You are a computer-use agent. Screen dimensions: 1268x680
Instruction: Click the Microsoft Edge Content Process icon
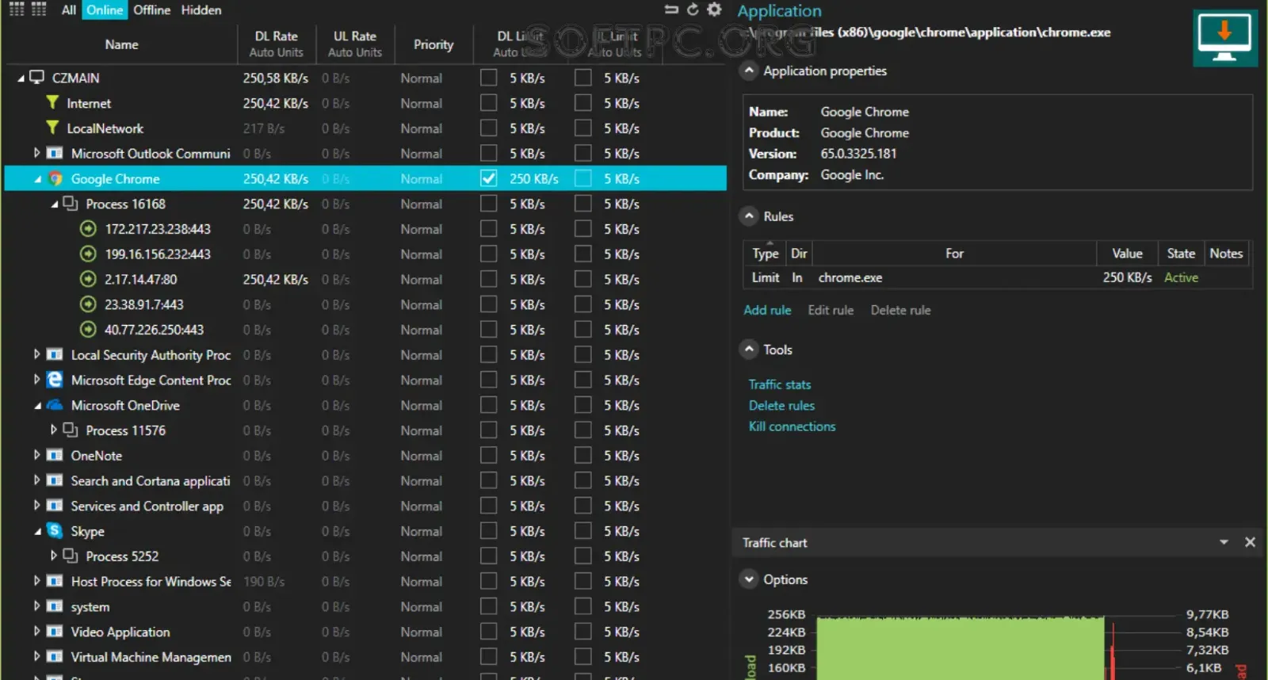tap(55, 380)
